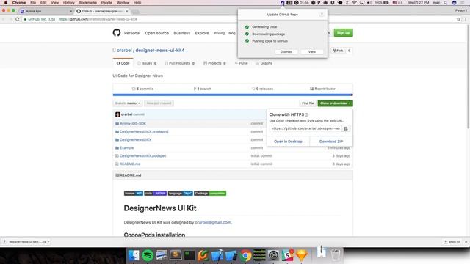The width and height of the screenshot is (470, 264).
Task: Open the options arrow for the downloaded zip file
Action: click(49, 241)
